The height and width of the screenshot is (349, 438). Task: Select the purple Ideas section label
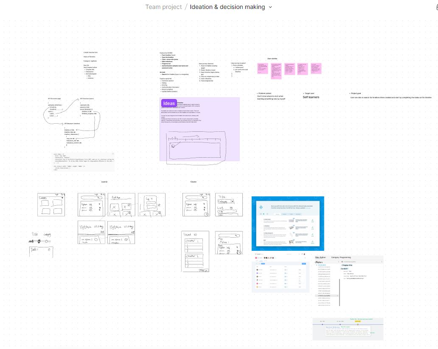coord(169,103)
